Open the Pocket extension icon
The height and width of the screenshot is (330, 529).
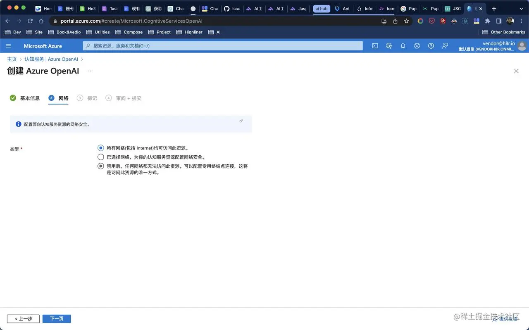(x=432, y=21)
